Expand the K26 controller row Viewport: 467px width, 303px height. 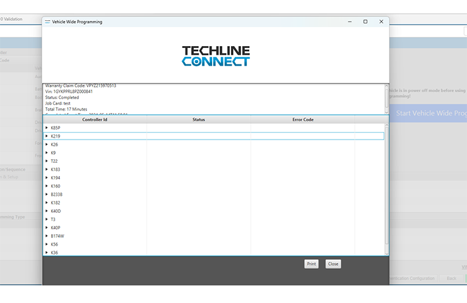pos(47,145)
